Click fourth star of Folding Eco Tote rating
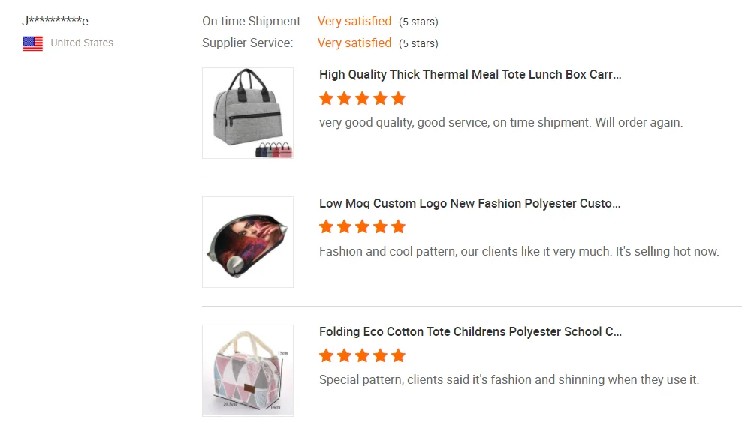The image size is (742, 440). click(380, 355)
